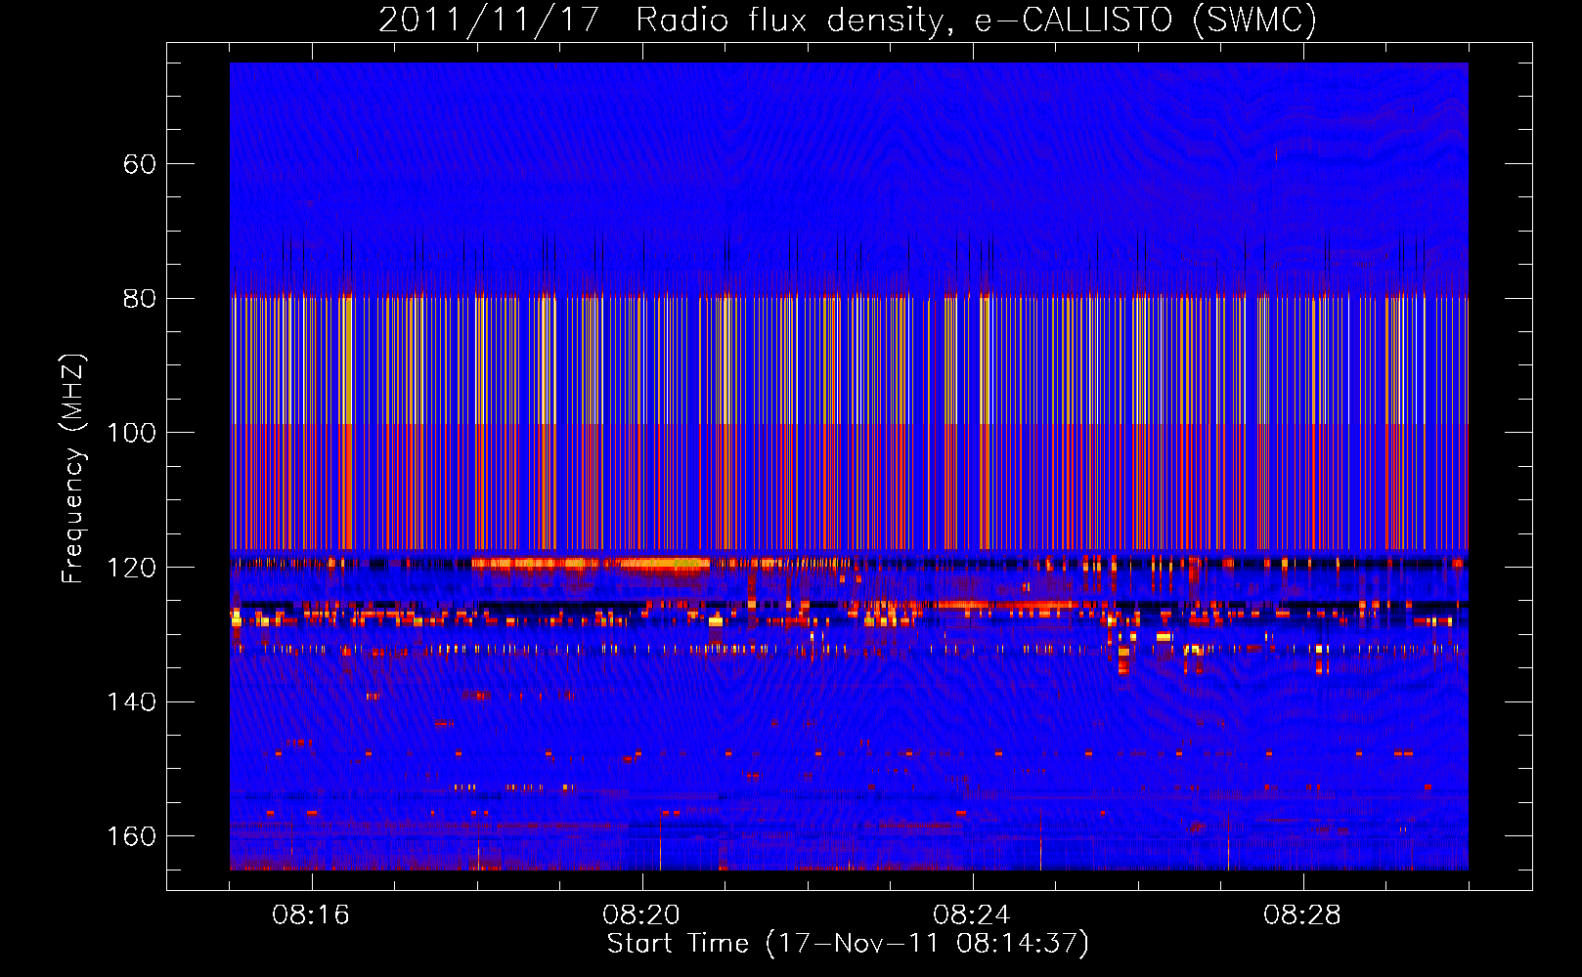Click the 08:16 time tick label

(x=311, y=915)
